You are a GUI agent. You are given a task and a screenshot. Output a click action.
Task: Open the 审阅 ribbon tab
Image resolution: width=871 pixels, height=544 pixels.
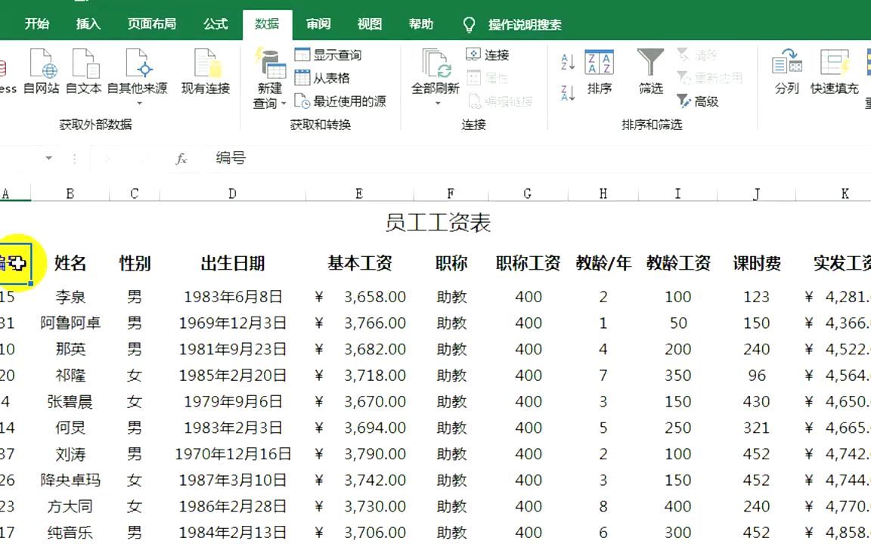coord(318,23)
